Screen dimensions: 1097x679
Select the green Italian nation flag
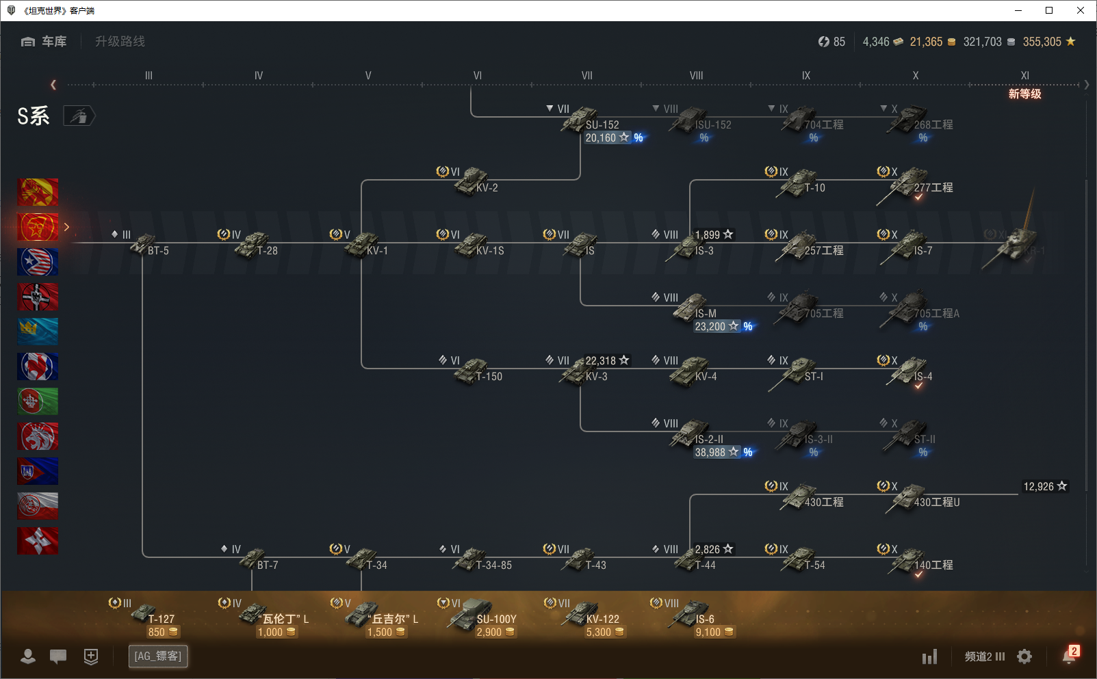coord(38,401)
